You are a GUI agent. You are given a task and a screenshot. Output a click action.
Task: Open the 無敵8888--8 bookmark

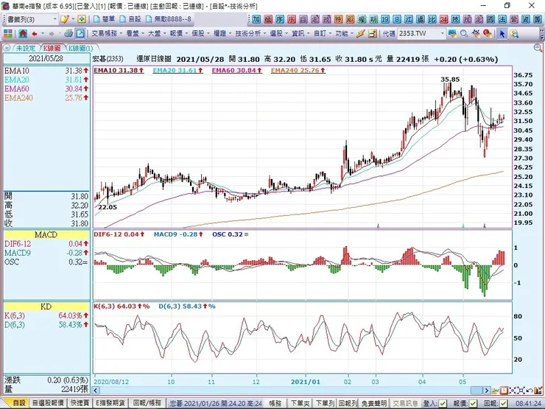(x=169, y=19)
